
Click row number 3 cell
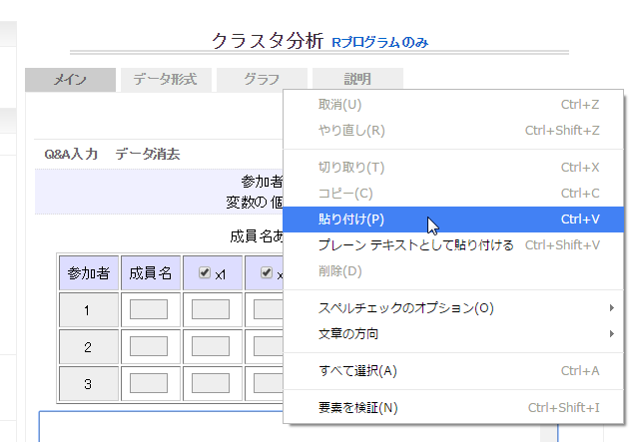click(x=89, y=384)
